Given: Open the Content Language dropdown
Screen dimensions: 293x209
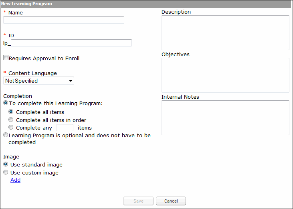Looking at the screenshot, I should (x=39, y=81).
